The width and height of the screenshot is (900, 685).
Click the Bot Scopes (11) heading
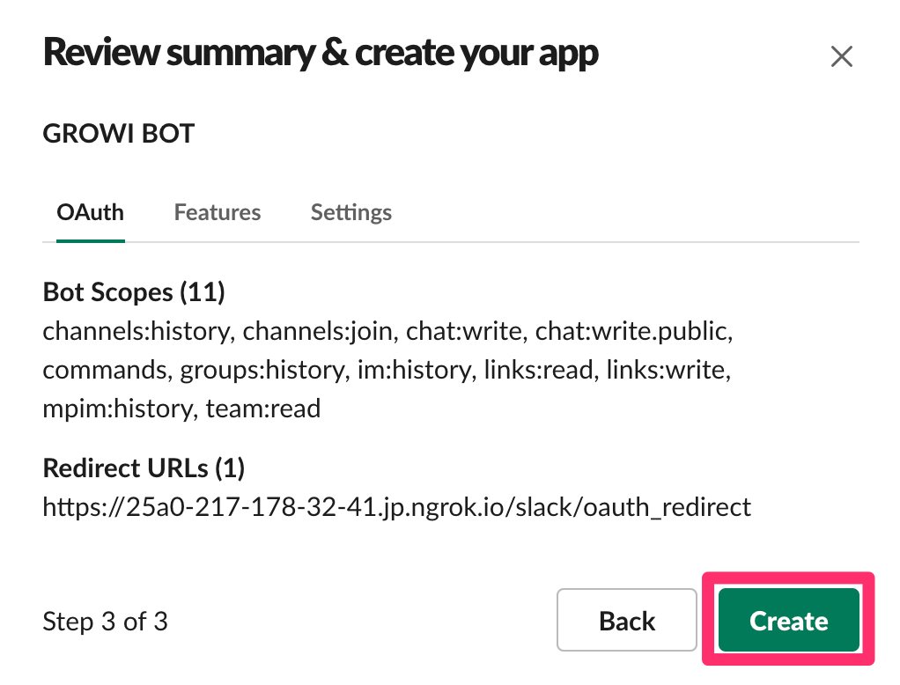(x=134, y=292)
